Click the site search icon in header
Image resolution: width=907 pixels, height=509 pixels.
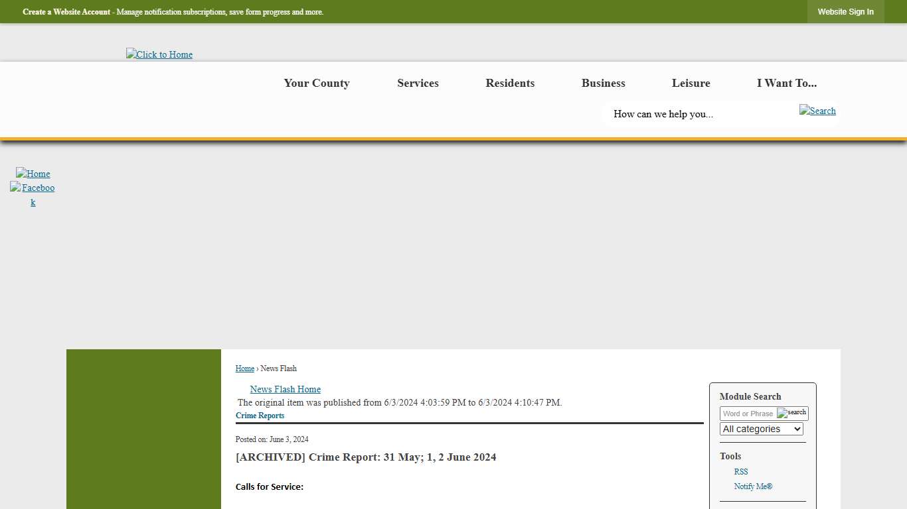tap(817, 111)
